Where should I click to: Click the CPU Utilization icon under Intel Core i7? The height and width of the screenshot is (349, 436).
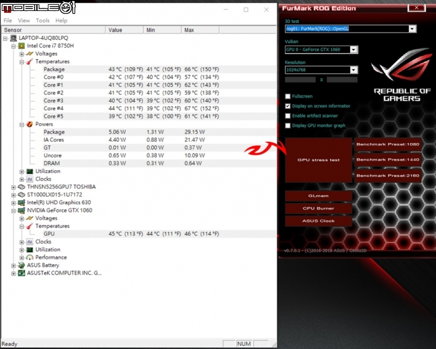30,171
